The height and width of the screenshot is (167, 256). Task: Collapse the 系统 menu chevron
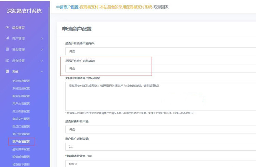click(x=42, y=72)
